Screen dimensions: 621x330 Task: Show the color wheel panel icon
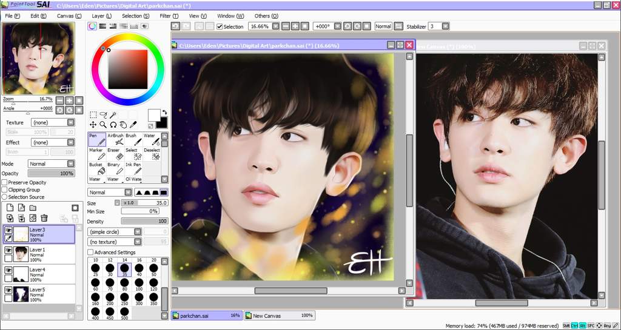(92, 26)
